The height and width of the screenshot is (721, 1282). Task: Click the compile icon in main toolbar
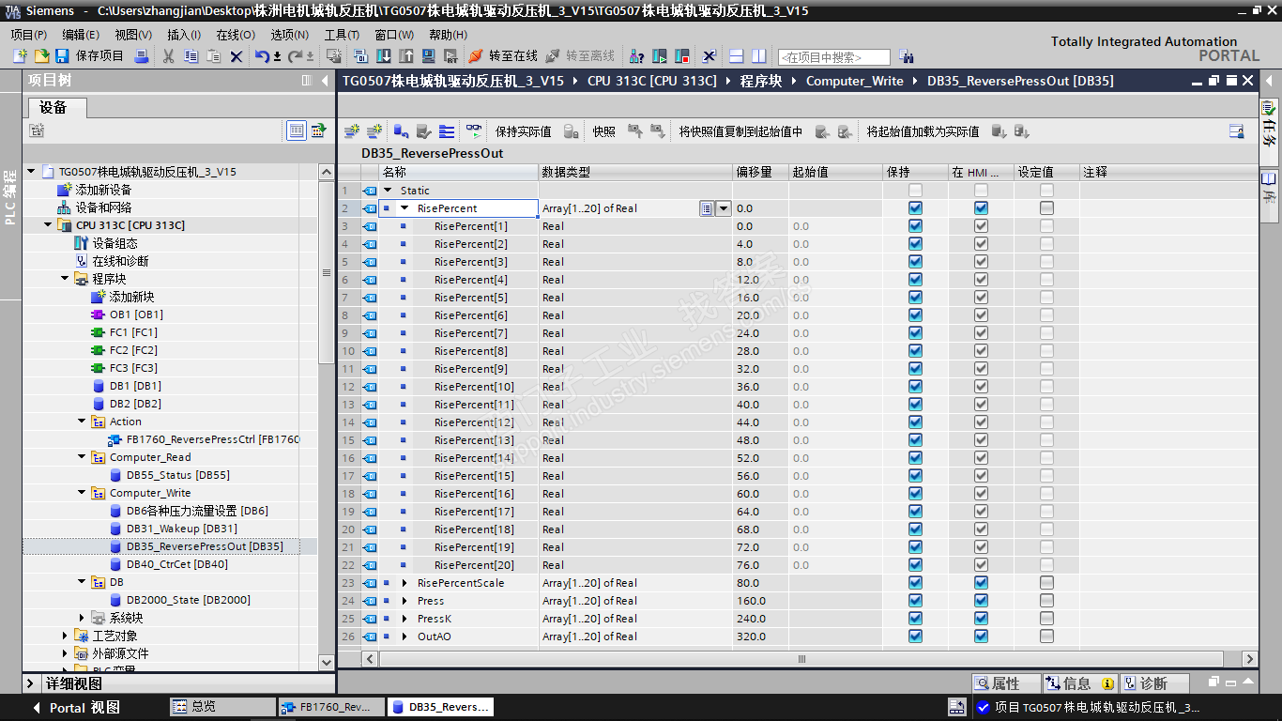(361, 56)
